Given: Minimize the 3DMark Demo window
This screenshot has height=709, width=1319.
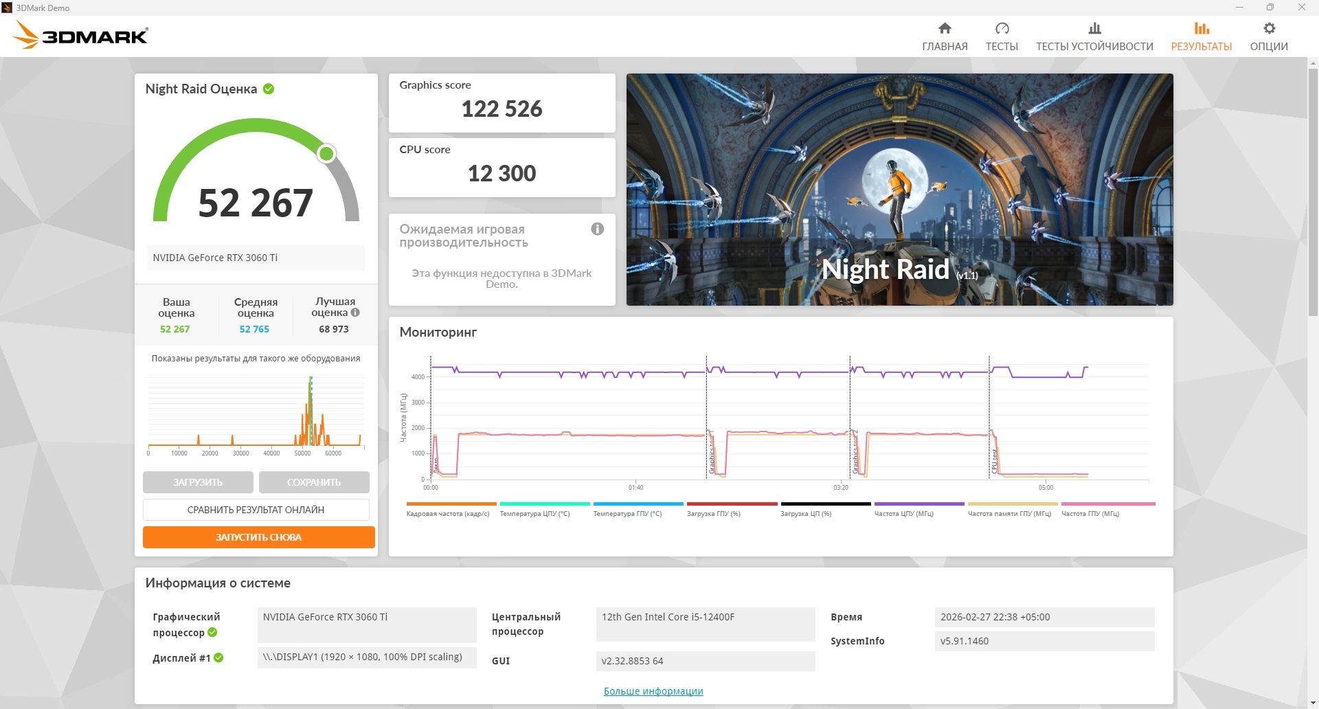Looking at the screenshot, I should (x=1239, y=8).
